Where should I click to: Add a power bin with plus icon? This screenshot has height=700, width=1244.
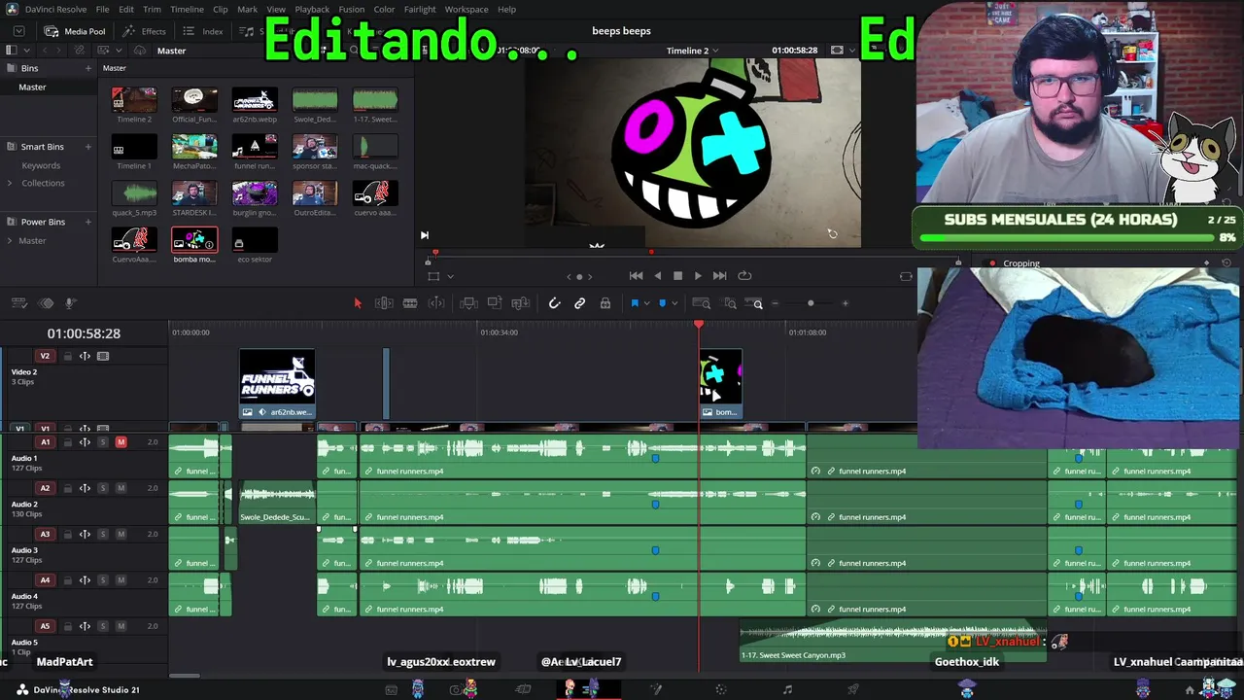point(87,222)
